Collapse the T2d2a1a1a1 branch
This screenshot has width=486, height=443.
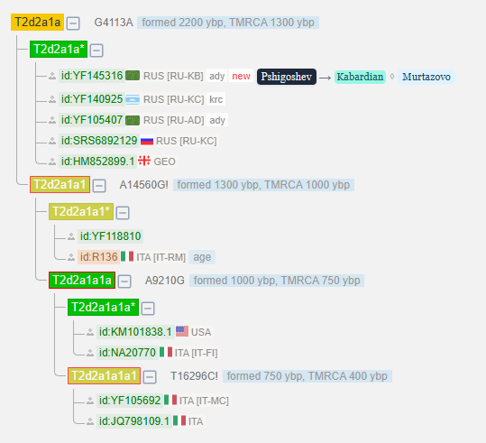[x=150, y=377]
